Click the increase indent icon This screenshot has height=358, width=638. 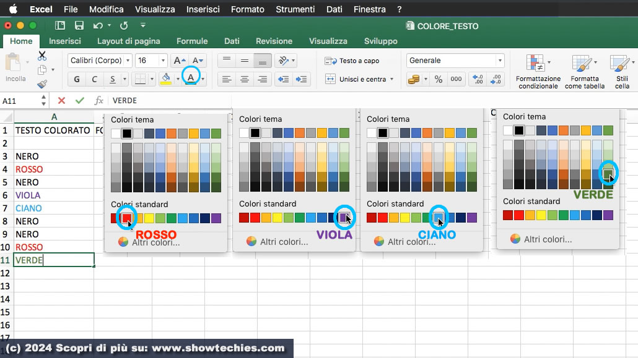point(301,79)
